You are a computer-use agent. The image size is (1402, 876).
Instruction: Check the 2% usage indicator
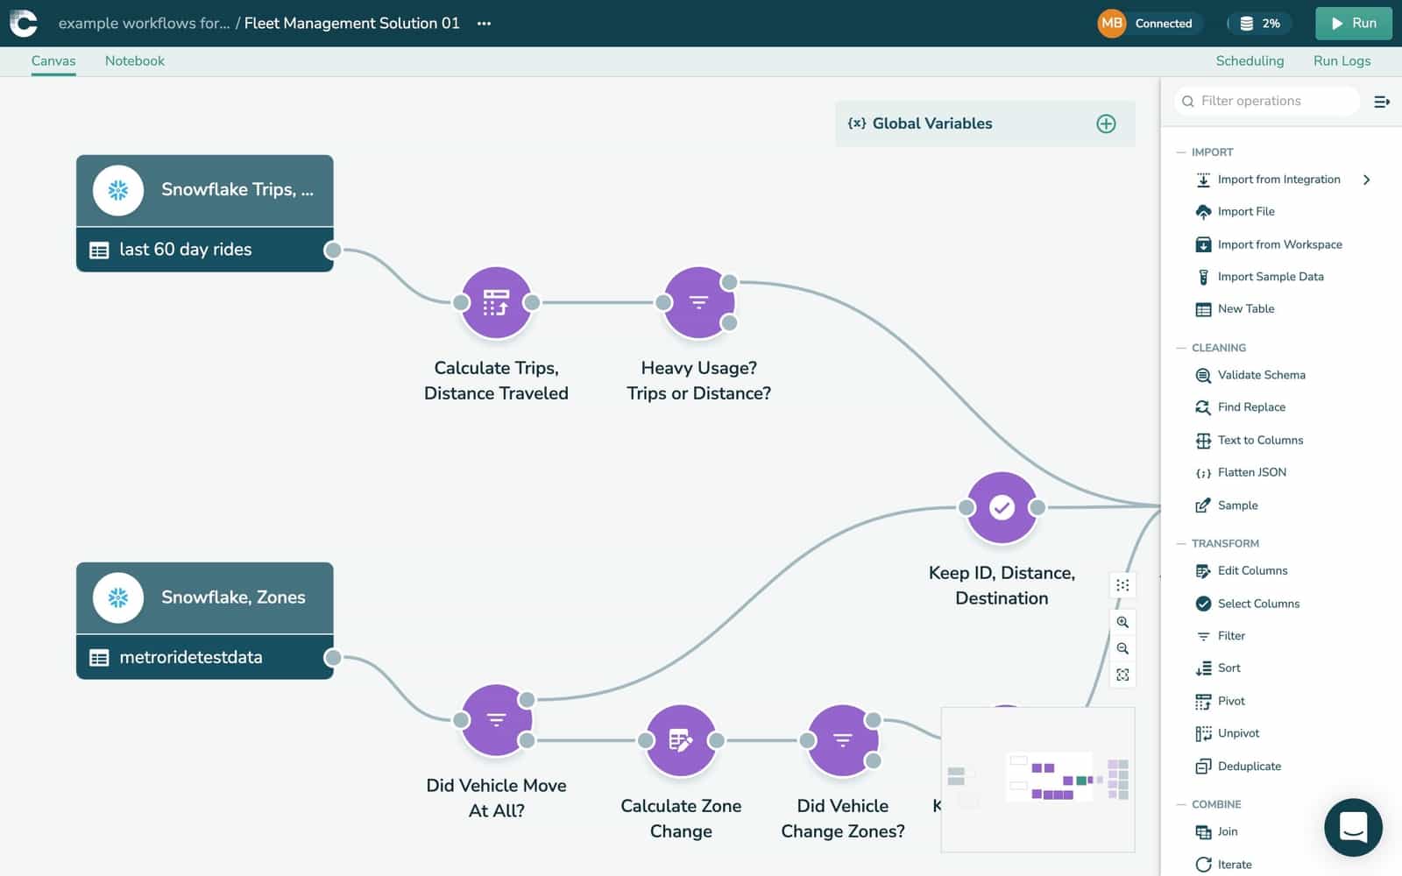click(1260, 24)
